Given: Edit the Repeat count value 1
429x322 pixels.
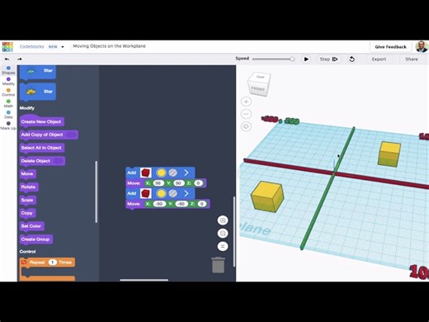Looking at the screenshot, I should coord(52,263).
